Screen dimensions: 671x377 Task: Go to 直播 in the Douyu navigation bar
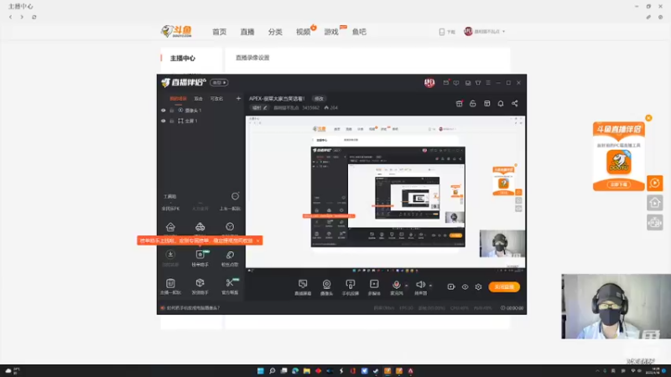point(247,32)
